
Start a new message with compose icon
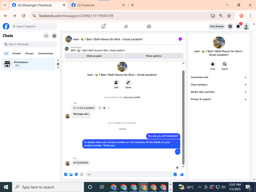(x=54, y=36)
